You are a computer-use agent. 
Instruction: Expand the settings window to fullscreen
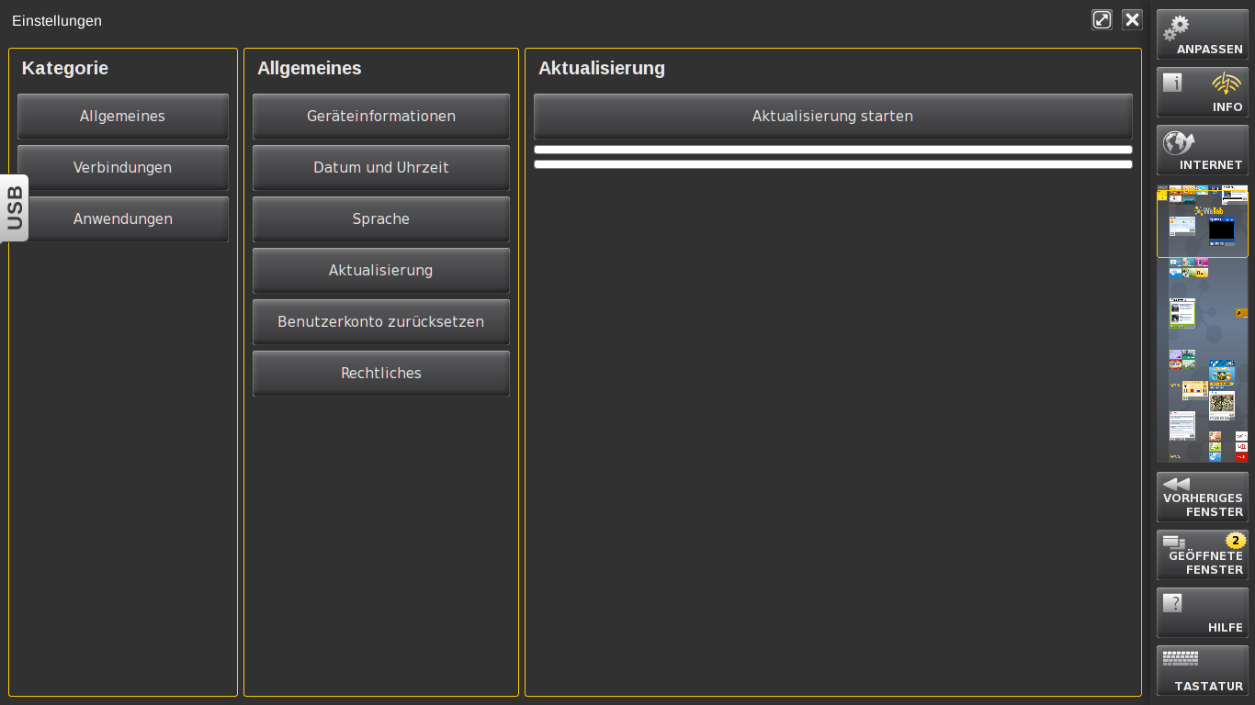pyautogui.click(x=1102, y=20)
